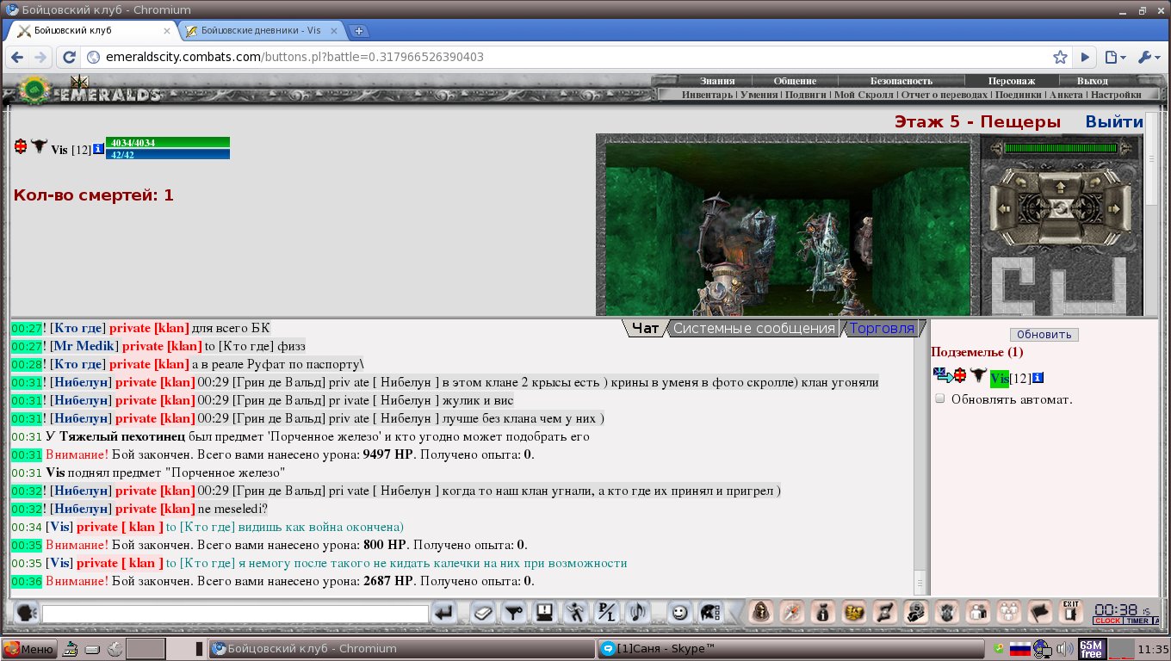
Task: Click the skull icon in bottom toolbar
Action: (916, 613)
